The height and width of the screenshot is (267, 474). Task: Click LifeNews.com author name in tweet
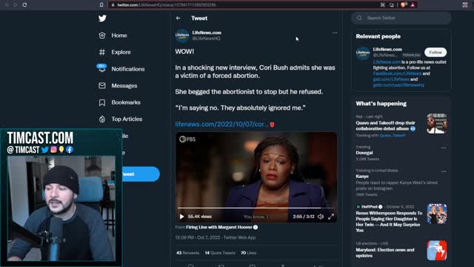(x=207, y=33)
